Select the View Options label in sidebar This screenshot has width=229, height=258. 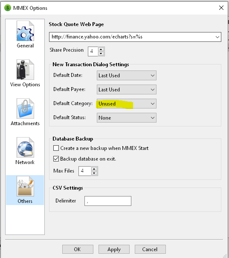pyautogui.click(x=25, y=85)
